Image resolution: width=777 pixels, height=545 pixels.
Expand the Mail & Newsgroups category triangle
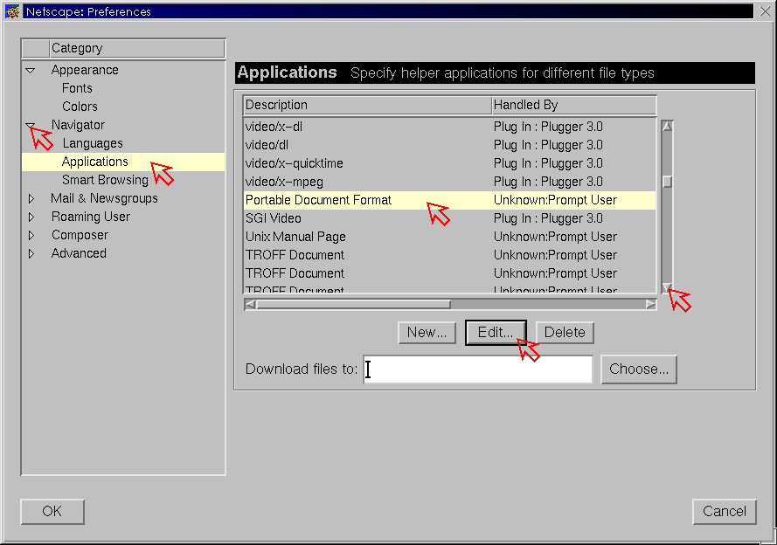pos(31,198)
